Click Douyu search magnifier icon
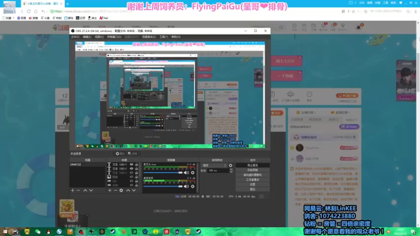Viewport: 420px width, 236px height. [281, 27]
